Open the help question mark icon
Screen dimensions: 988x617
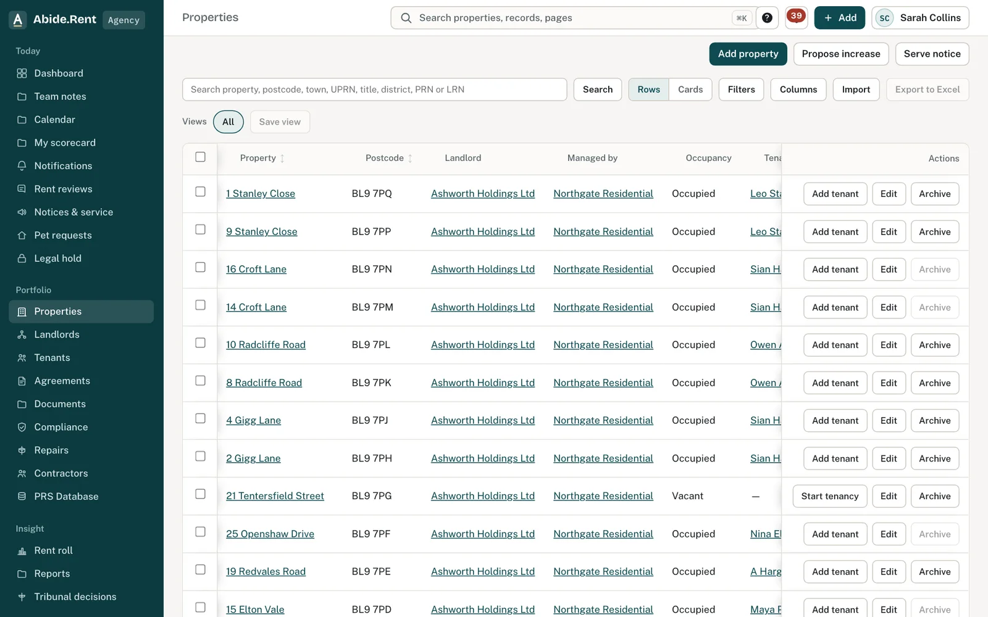pyautogui.click(x=767, y=18)
